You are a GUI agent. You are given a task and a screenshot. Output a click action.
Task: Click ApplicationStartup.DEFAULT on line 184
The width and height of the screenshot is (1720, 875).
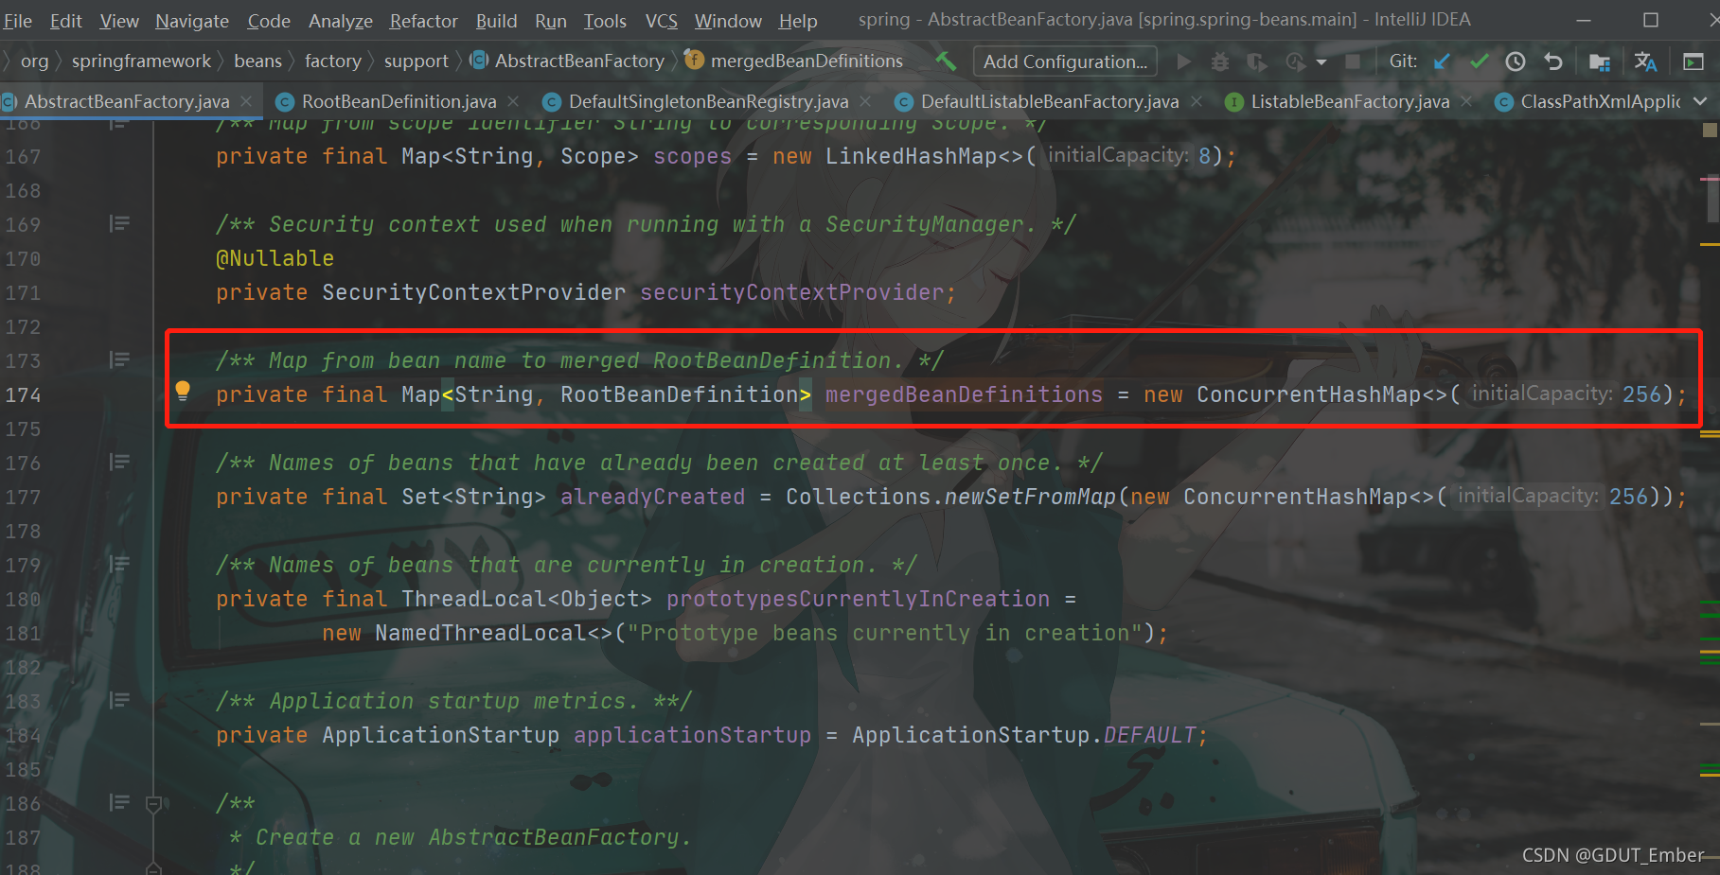[x=1024, y=735]
